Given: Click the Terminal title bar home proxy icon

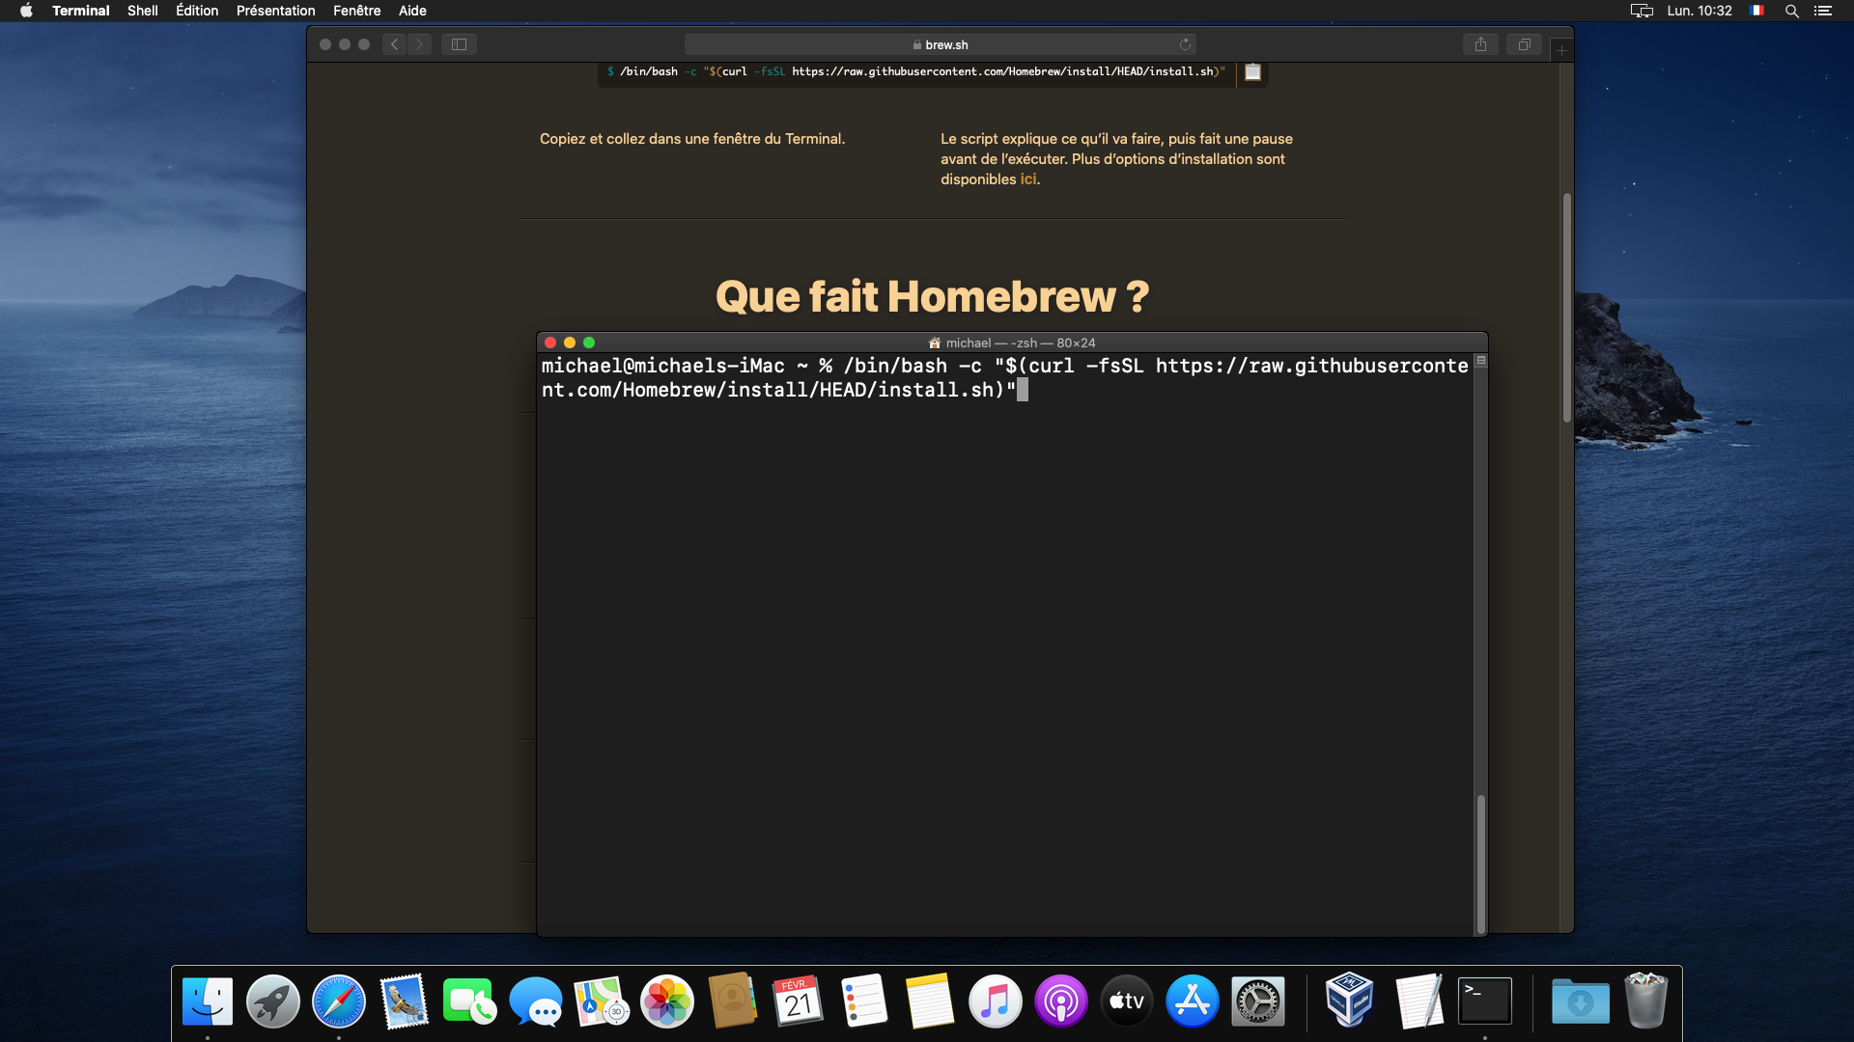Looking at the screenshot, I should pos(934,343).
